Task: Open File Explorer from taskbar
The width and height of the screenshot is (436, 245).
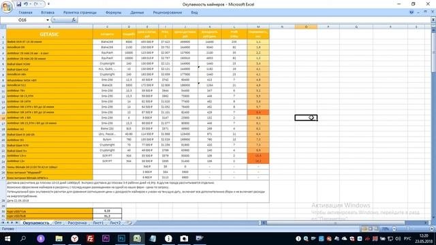Action: [59, 239]
